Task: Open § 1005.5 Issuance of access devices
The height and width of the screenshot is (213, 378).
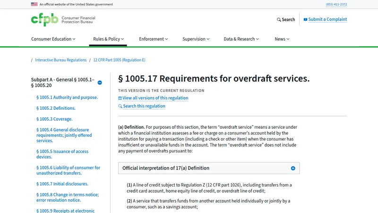Action: (x=62, y=154)
